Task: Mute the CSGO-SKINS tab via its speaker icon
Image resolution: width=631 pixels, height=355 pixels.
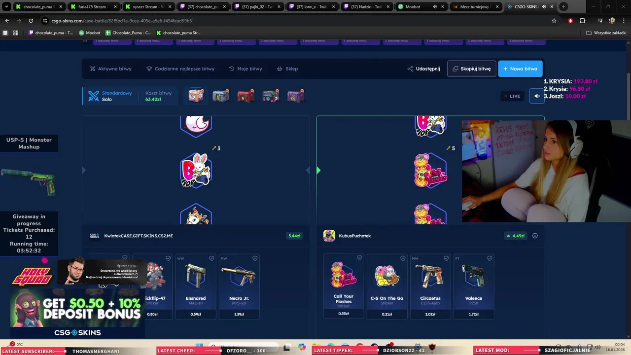Action: (x=544, y=7)
